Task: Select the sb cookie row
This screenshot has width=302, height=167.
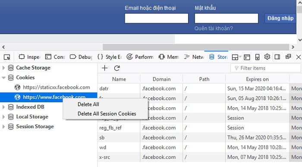Action: (x=200, y=138)
